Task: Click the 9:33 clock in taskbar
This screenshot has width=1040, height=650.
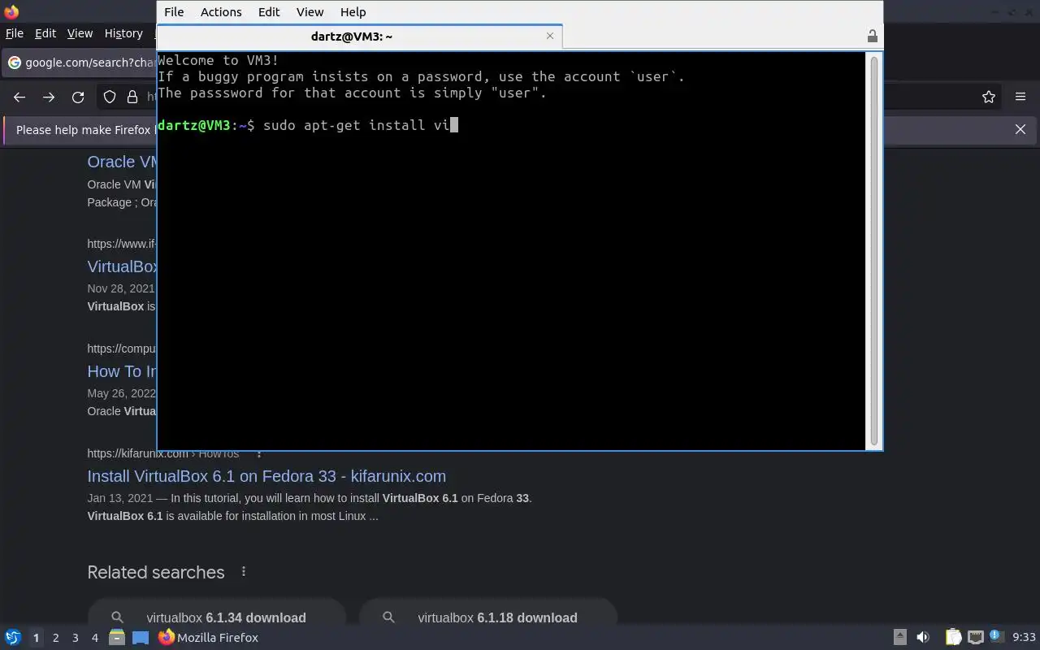Action: coord(1024,638)
